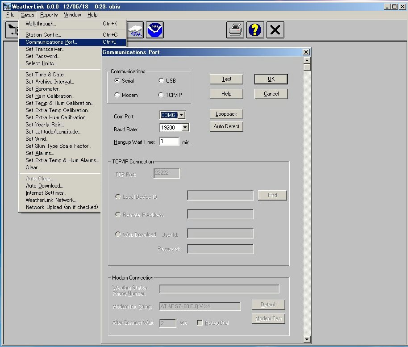408x347 pixels.
Task: Choose Set Alarms menu item
Action: [x=60, y=153]
